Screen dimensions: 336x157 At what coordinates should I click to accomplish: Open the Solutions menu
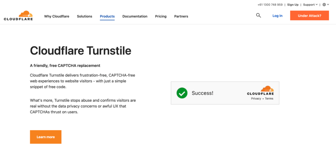(x=84, y=16)
